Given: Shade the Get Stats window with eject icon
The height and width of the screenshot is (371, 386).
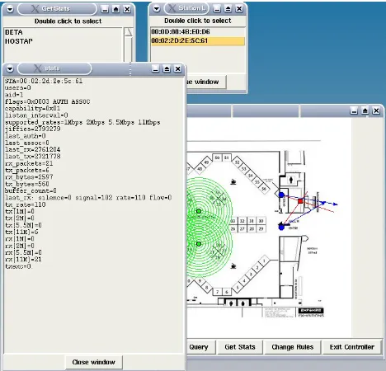Looking at the screenshot, I should pyautogui.click(x=116, y=9).
